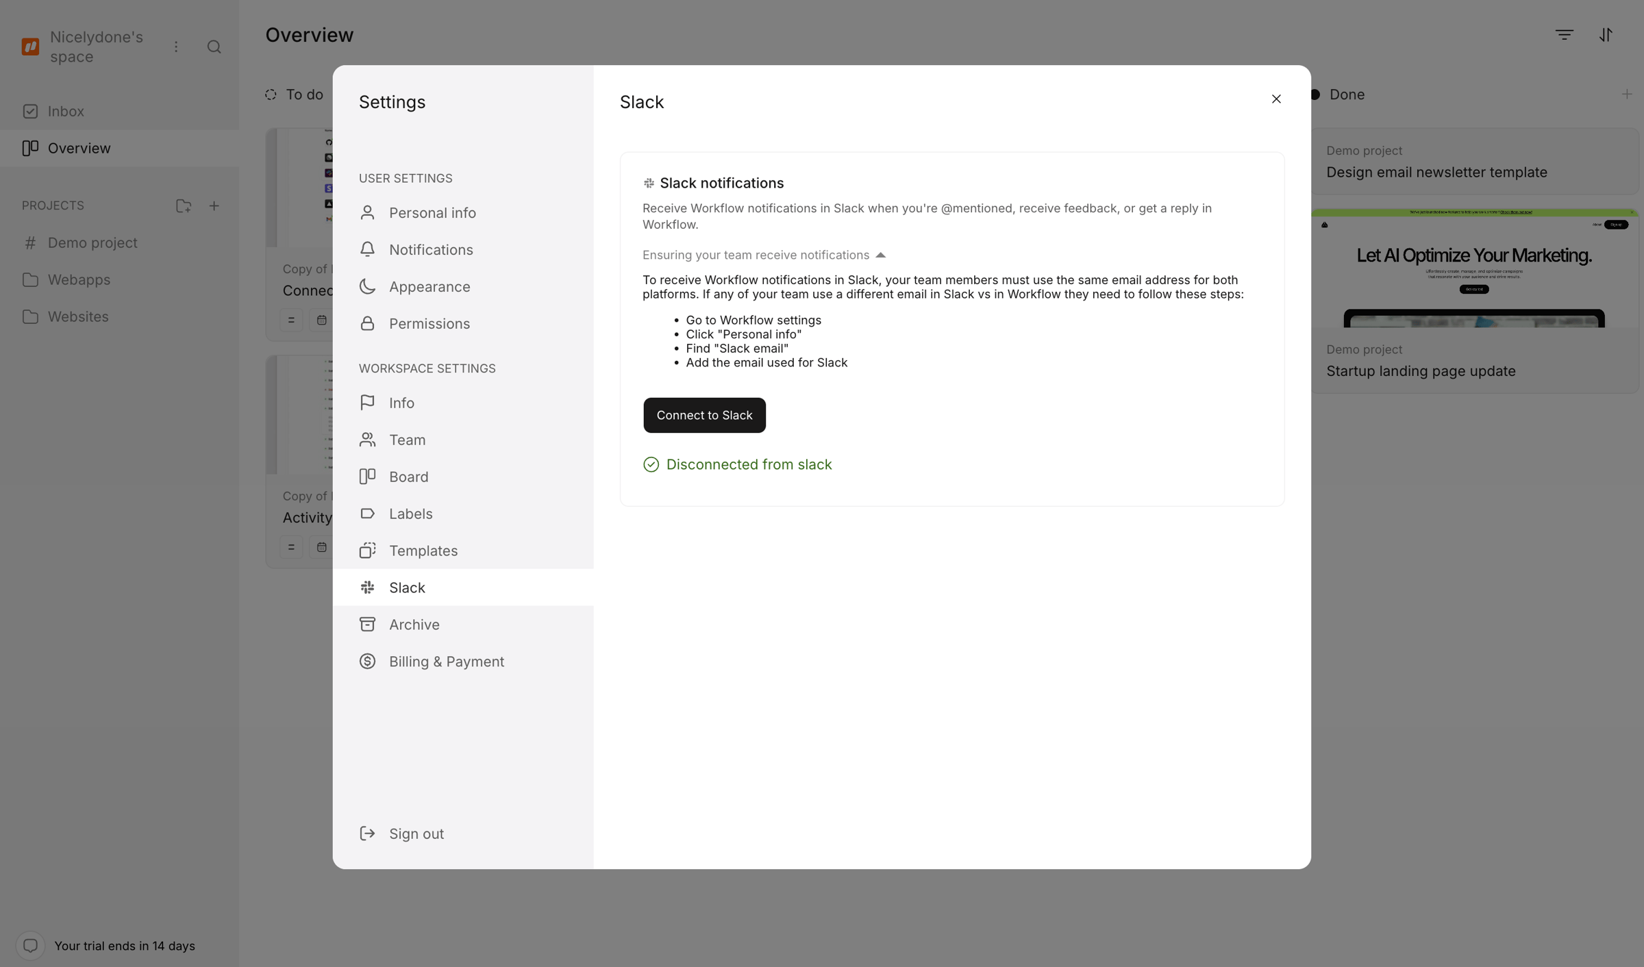This screenshot has width=1644, height=967.
Task: Click the Info flag icon
Action: [x=367, y=403]
